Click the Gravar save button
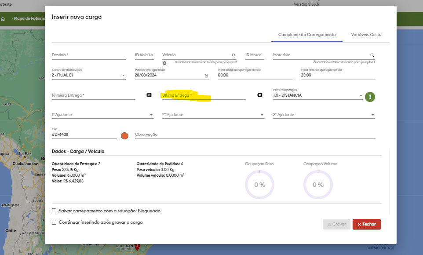The height and width of the screenshot is (255, 423). pos(336,224)
